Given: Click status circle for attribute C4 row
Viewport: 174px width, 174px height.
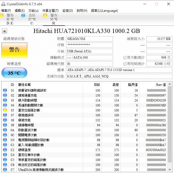Looking at the screenshot, I should coord(5,155).
